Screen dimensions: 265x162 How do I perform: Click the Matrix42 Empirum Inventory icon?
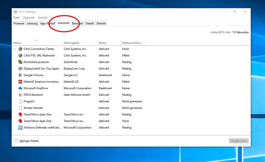(20, 82)
